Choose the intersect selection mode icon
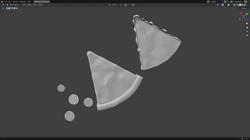 coord(17,8)
